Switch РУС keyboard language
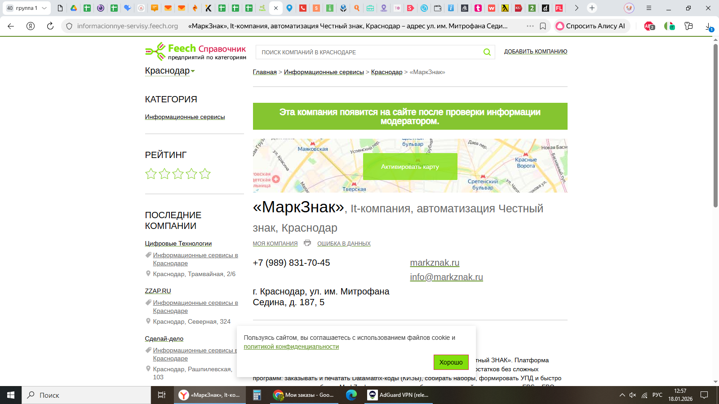Image resolution: width=719 pixels, height=404 pixels. click(x=657, y=395)
